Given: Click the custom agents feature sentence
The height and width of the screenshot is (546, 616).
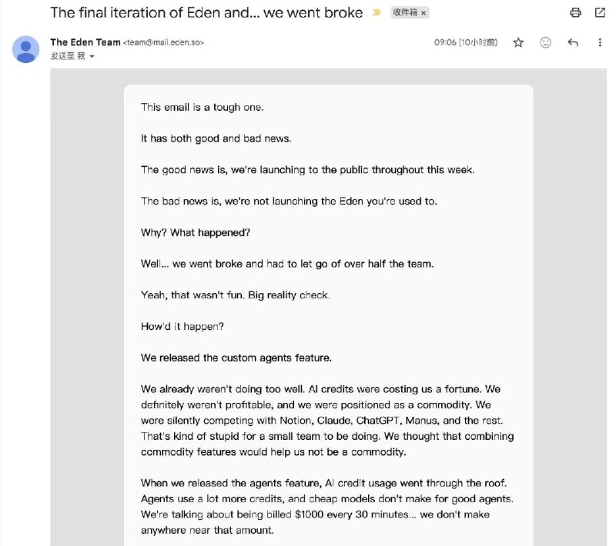Looking at the screenshot, I should (x=236, y=358).
